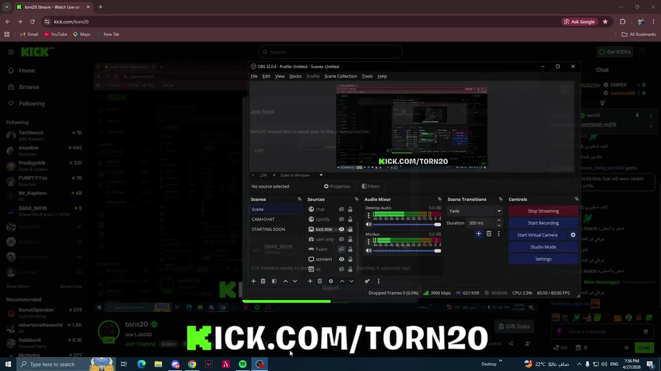This screenshot has width=661, height=371.
Task: Move scene down in Scenes panel
Action: click(x=295, y=281)
